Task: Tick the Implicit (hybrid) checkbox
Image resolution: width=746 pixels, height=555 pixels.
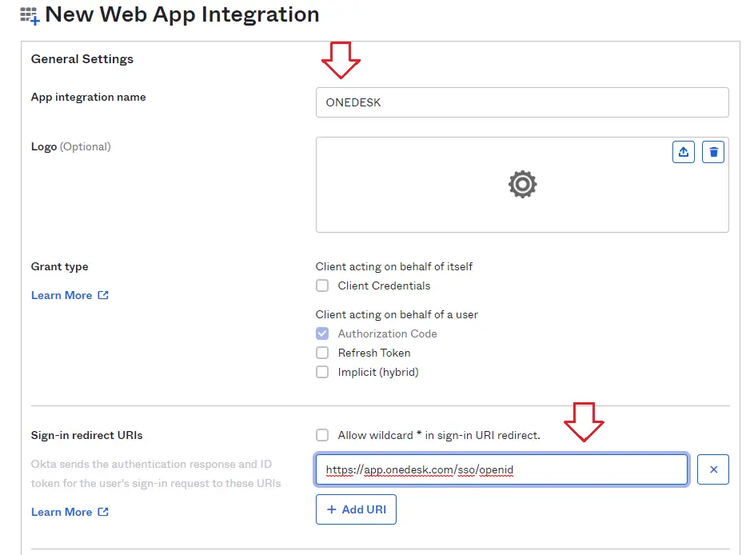Action: (322, 372)
